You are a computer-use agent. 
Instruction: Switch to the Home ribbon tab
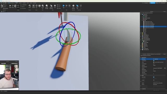[16, 3]
